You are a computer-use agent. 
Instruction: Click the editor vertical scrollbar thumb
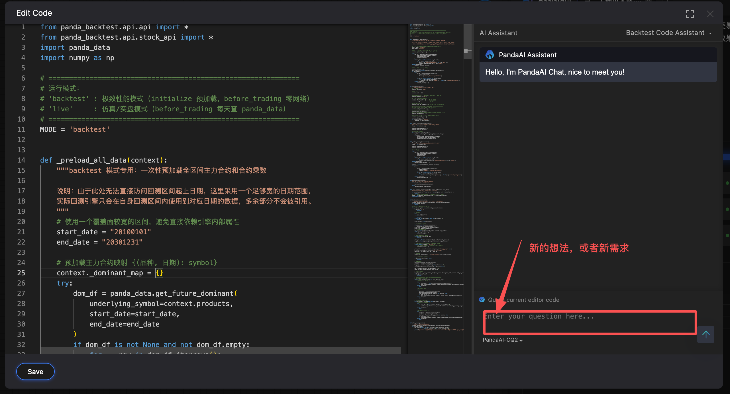point(467,41)
